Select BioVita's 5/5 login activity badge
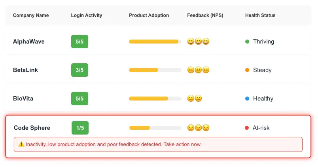This screenshot has height=167, width=318. tap(80, 99)
